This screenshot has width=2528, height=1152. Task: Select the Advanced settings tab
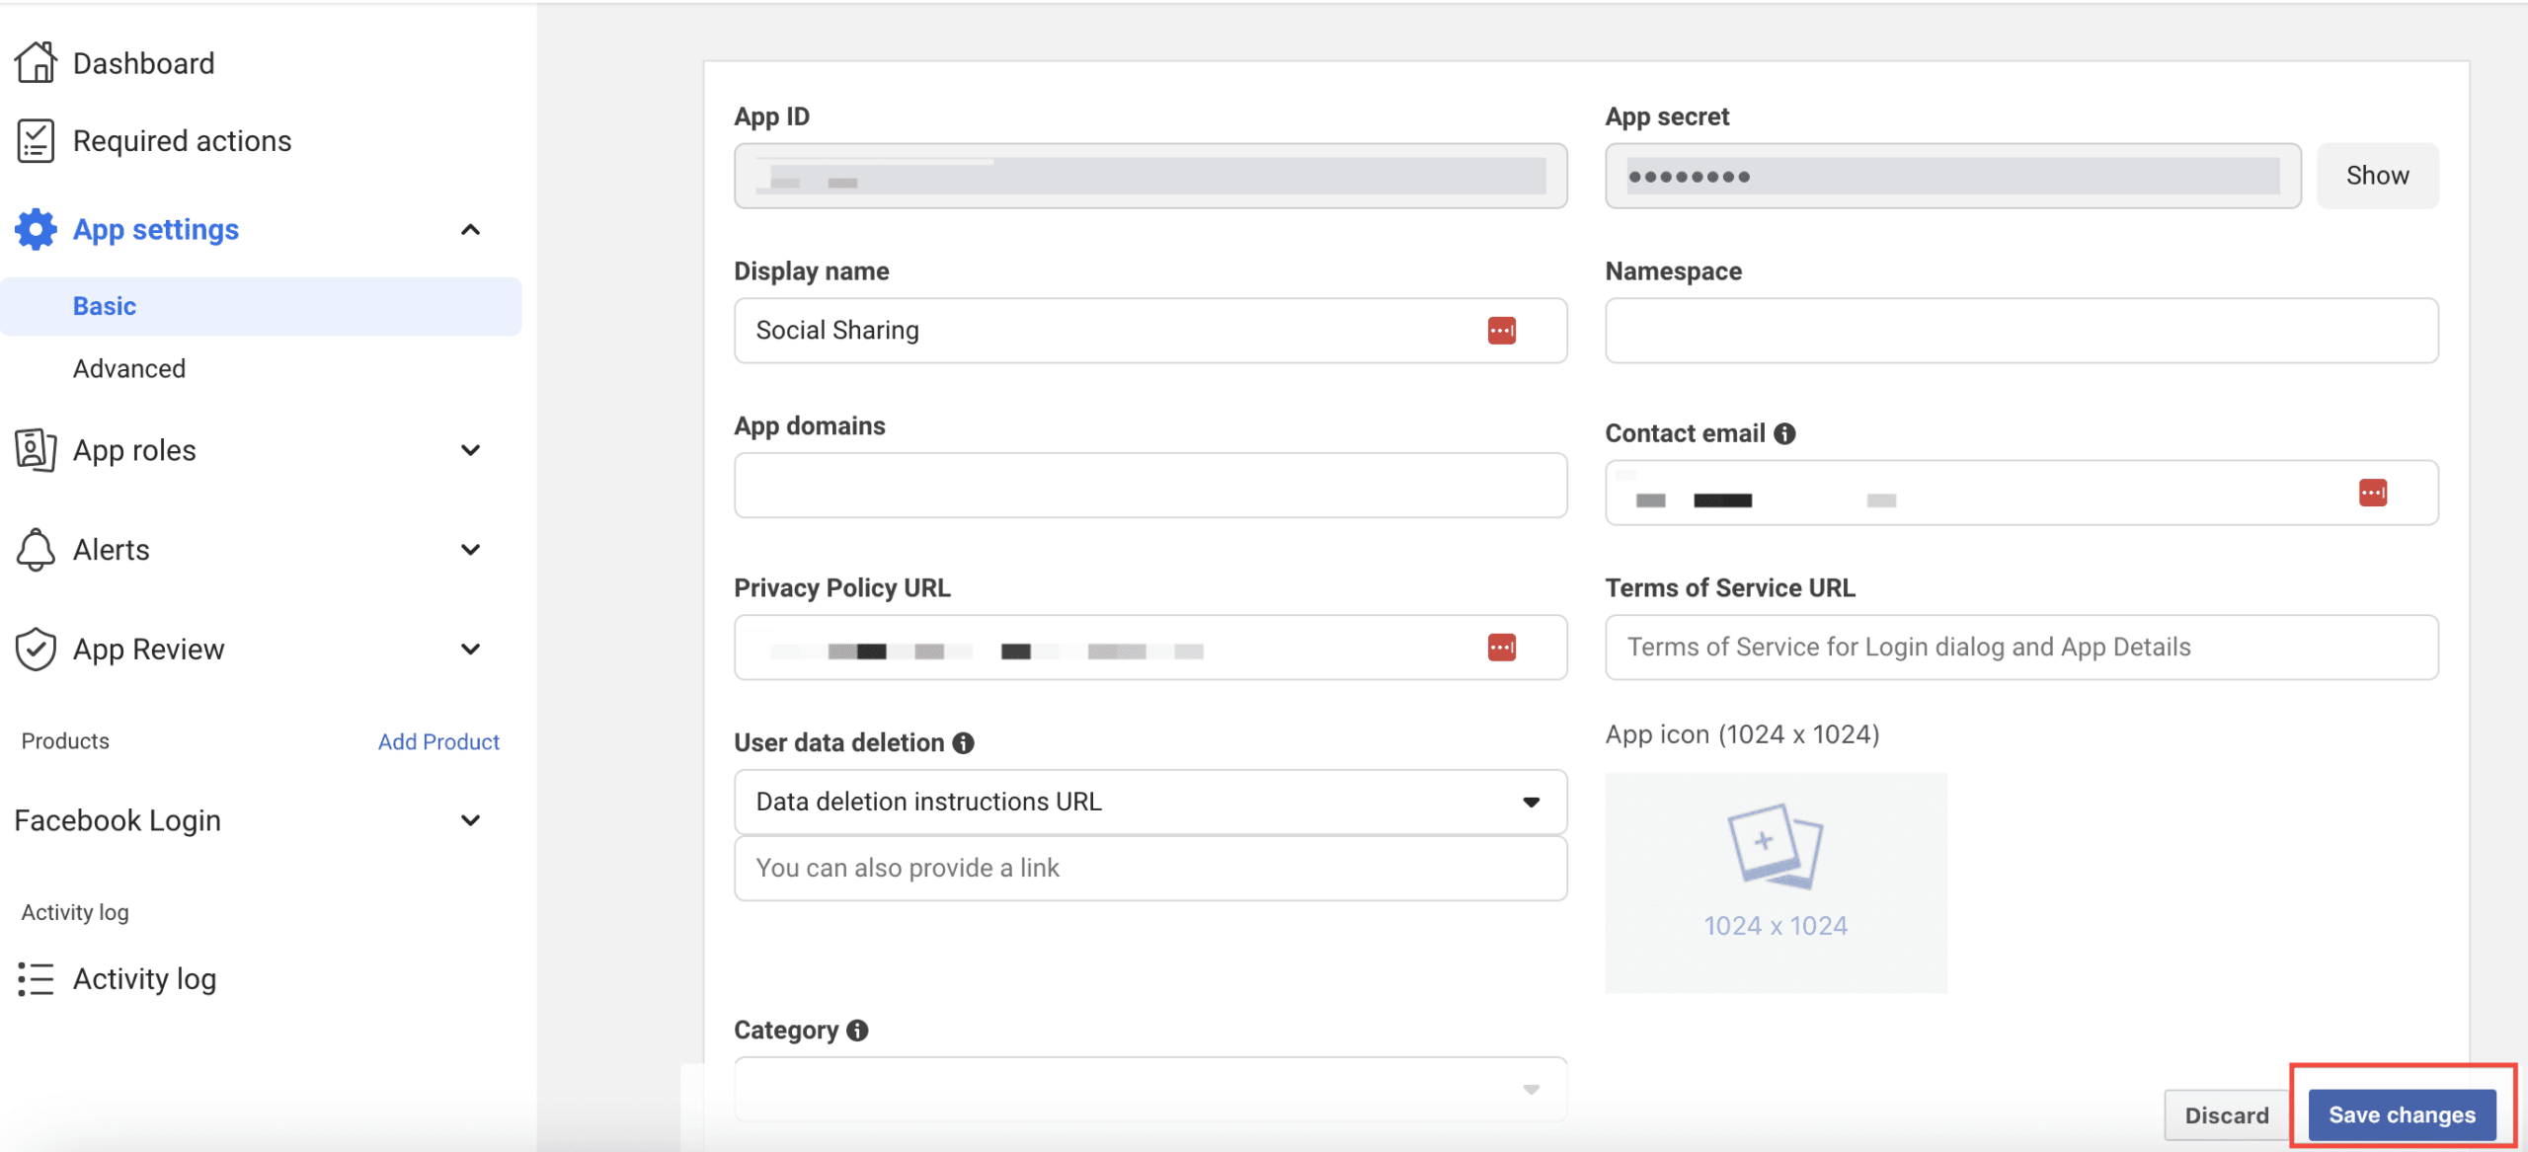coord(130,367)
